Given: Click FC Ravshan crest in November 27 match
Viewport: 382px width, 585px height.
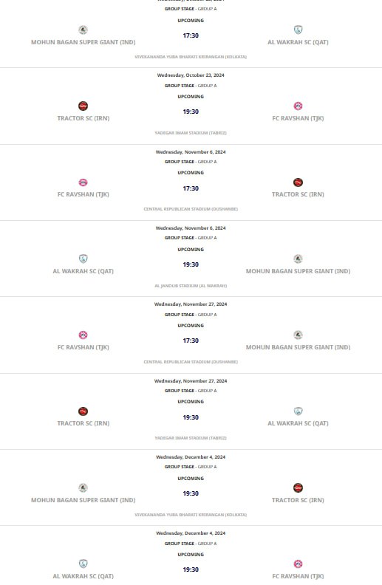Looking at the screenshot, I should (83, 335).
